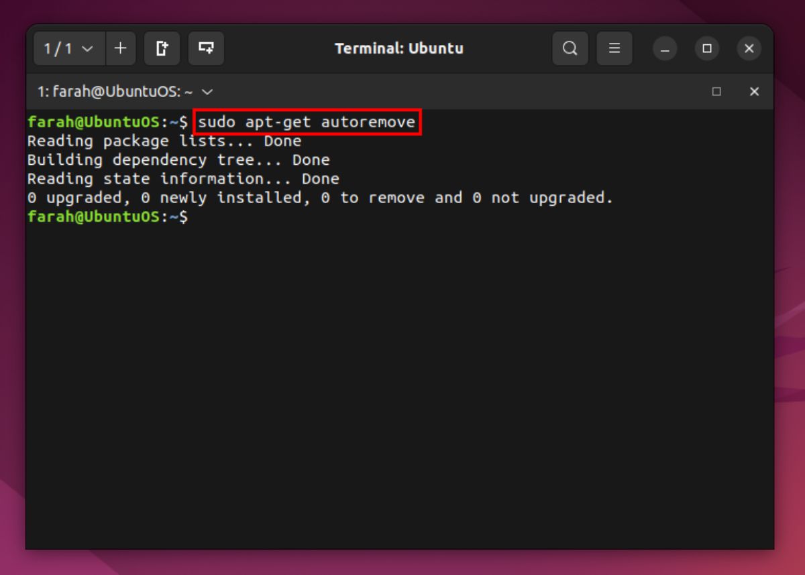The height and width of the screenshot is (575, 805).
Task: Open the hamburger menu icon
Action: [614, 48]
